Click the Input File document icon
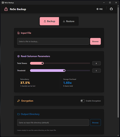The width and height of the screenshot is (120, 137). [19, 33]
